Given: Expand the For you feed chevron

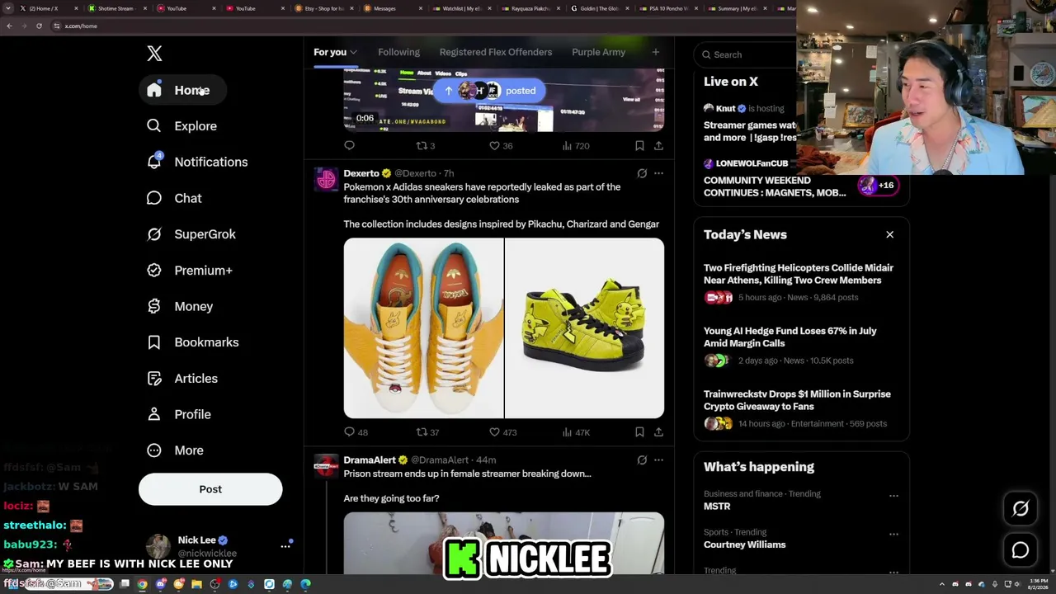Looking at the screenshot, I should pyautogui.click(x=353, y=53).
